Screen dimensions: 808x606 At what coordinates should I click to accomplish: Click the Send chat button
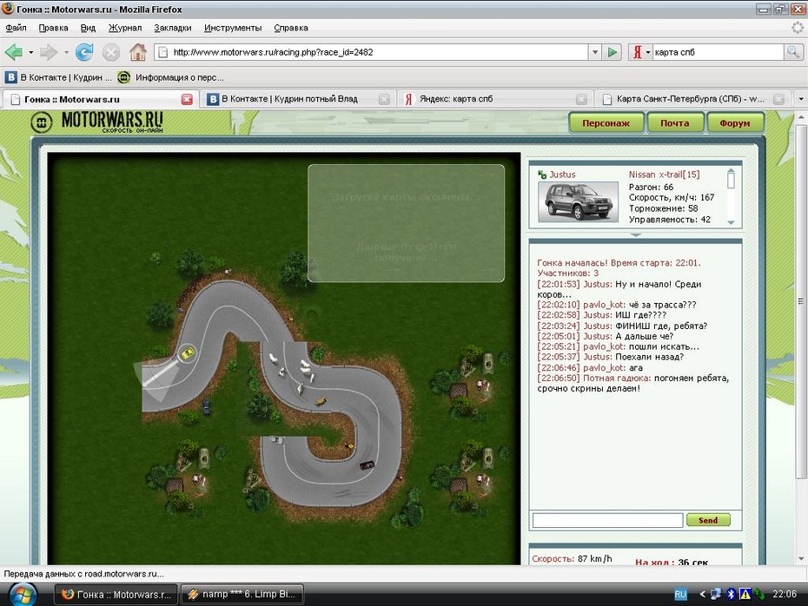click(709, 520)
